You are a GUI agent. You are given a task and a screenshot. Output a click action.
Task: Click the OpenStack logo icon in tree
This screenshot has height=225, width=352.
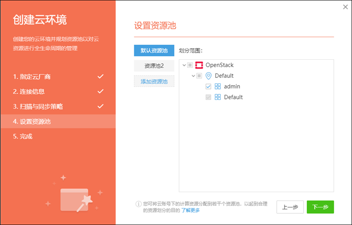tap(199, 65)
